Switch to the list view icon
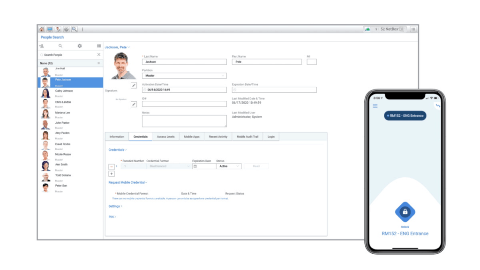This screenshot has width=480, height=270. tap(99, 46)
